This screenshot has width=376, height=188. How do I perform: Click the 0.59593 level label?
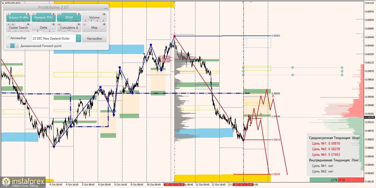[x=276, y=93]
